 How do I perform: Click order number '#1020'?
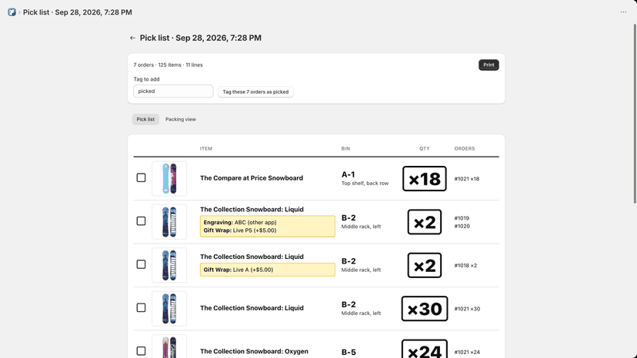[462, 226]
